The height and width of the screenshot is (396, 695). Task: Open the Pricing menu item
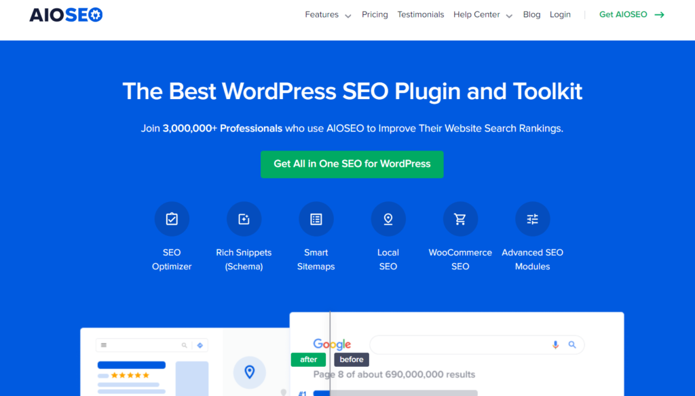tap(375, 14)
